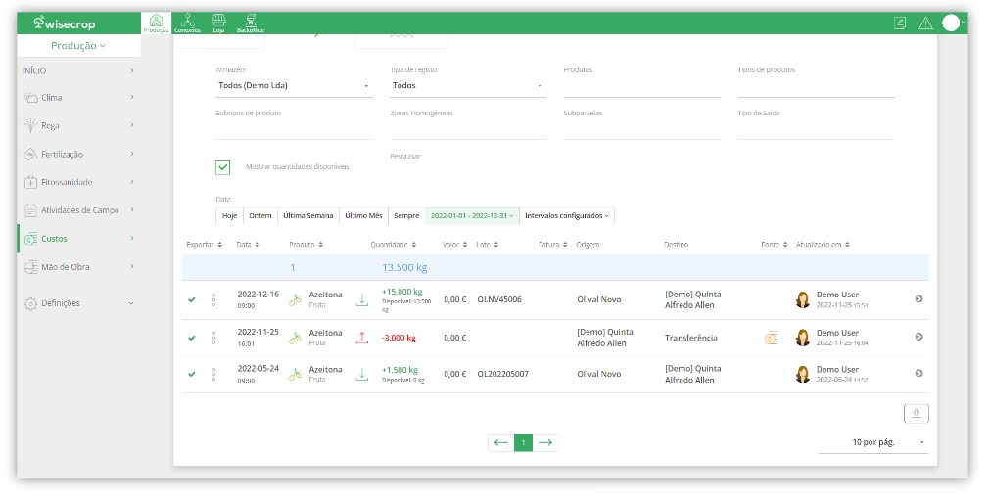Viewport: 987px width, 500px height.
Task: Open the Mão de Obra sidebar menu item
Action: click(78, 267)
